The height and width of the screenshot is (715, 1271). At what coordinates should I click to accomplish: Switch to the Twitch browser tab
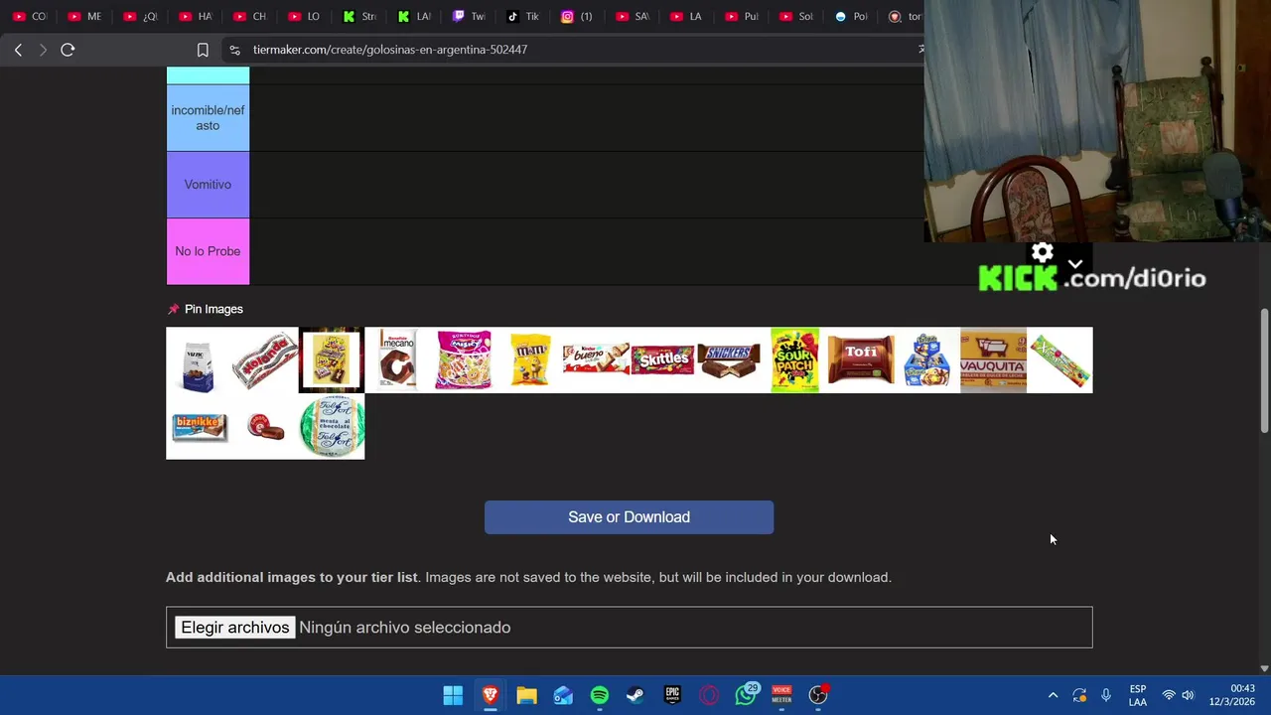[x=469, y=16]
